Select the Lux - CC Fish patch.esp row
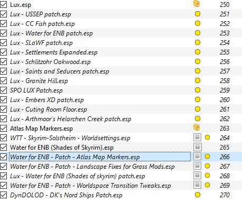 pyautogui.click(x=121, y=23)
